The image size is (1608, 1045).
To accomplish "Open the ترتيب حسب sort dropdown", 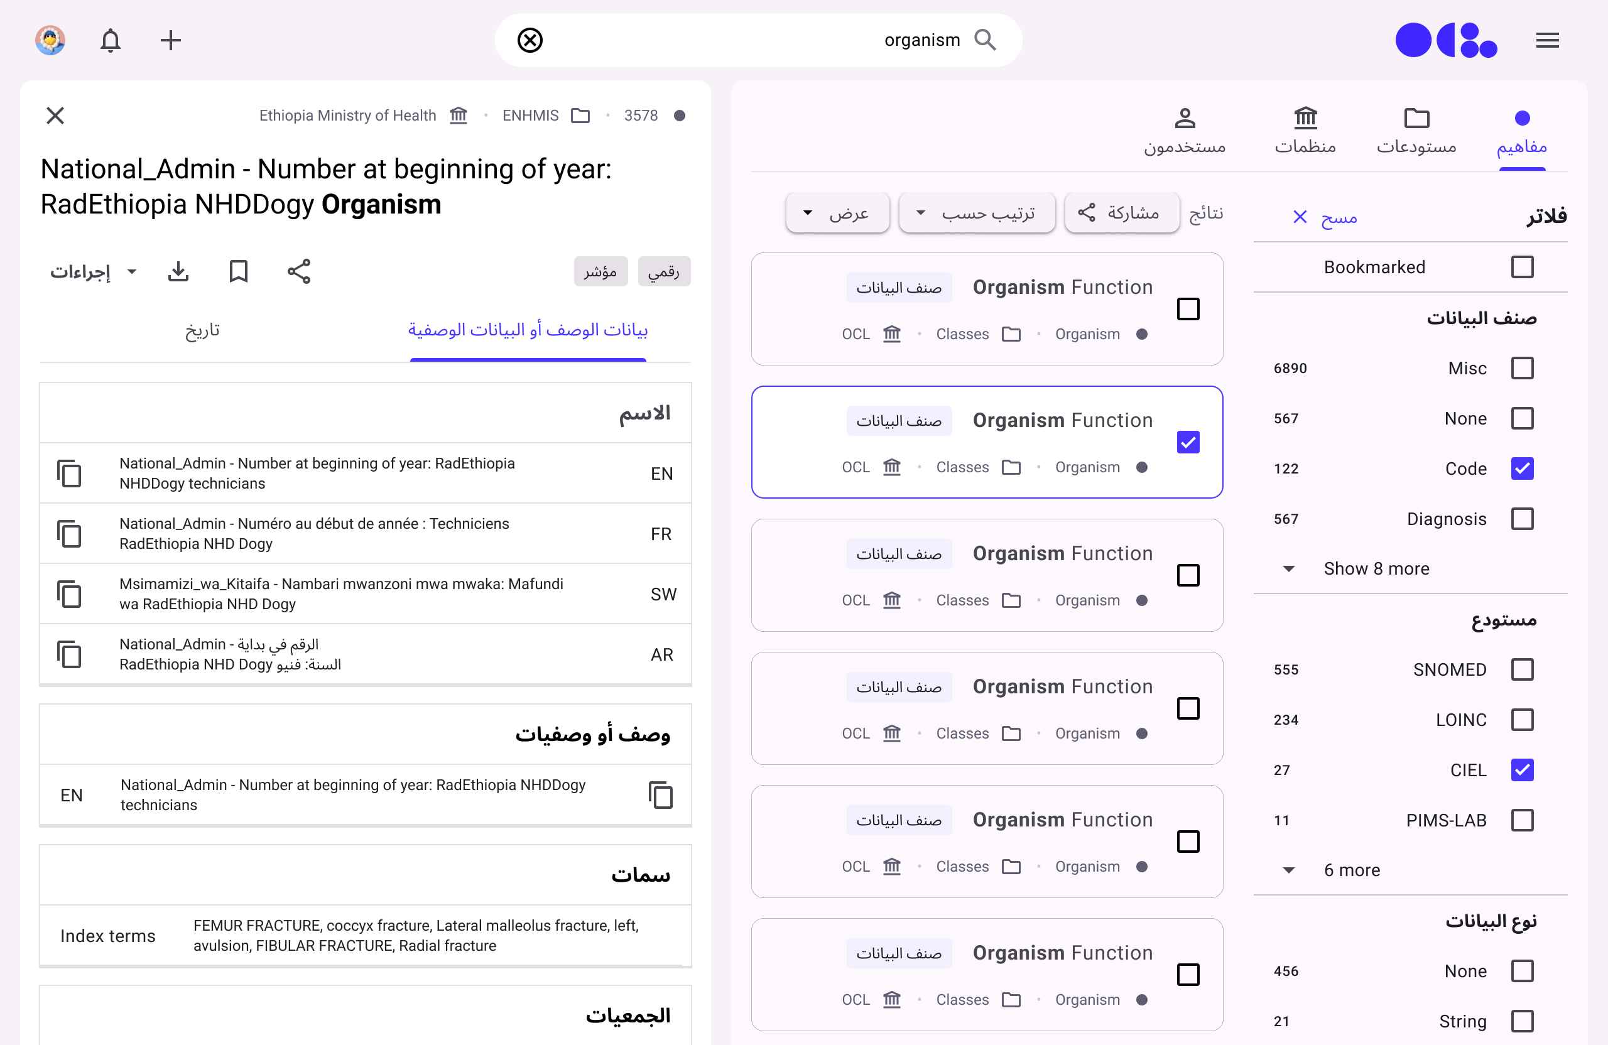I will coord(977,214).
